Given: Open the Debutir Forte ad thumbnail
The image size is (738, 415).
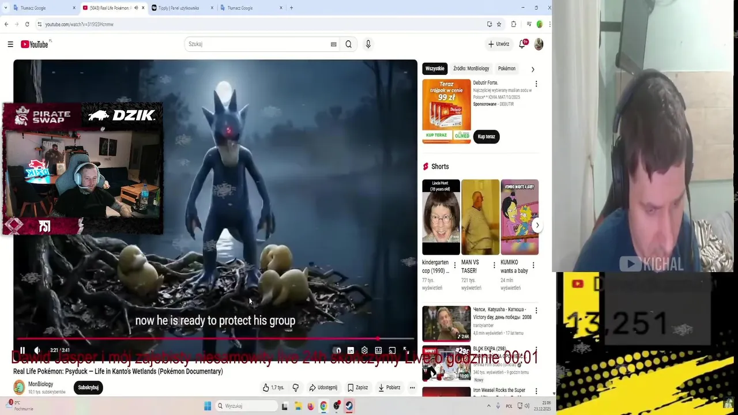Looking at the screenshot, I should (x=446, y=111).
